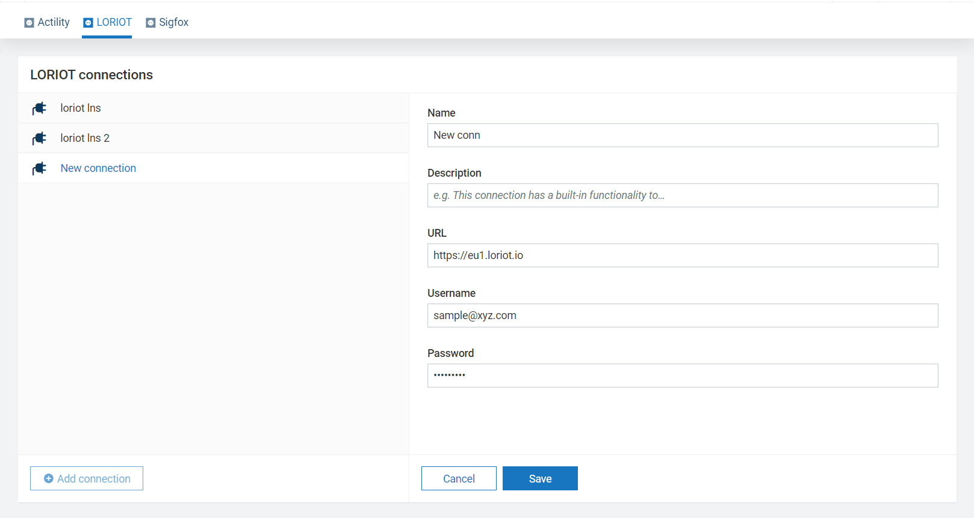The image size is (974, 518).
Task: Click the plug icon beside loriot lns 2
Action: [x=39, y=138]
